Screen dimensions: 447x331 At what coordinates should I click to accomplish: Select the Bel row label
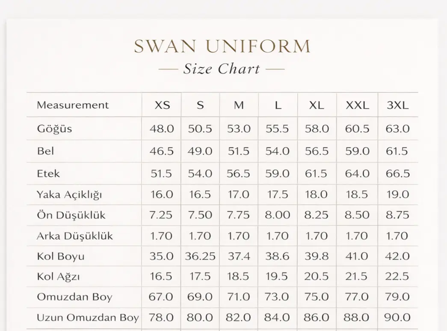point(45,151)
